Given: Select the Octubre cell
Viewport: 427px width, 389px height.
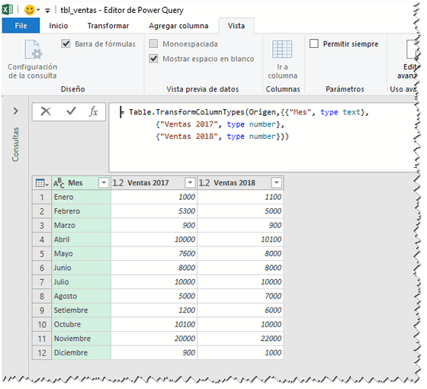Looking at the screenshot, I should (81, 324).
